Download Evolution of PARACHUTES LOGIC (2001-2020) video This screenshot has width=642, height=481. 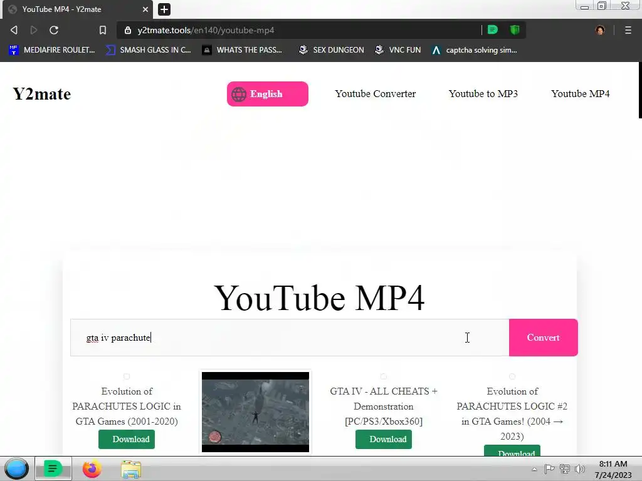click(x=127, y=439)
